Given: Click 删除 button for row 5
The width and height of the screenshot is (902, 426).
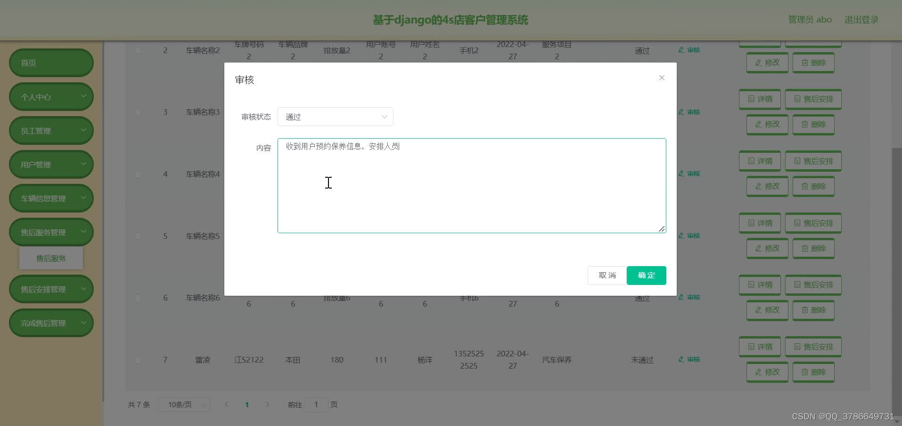Looking at the screenshot, I should (813, 248).
